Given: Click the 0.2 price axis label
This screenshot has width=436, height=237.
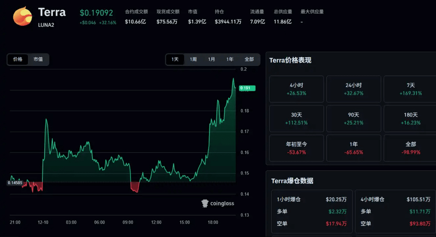Looking at the screenshot, I should pos(244,69).
